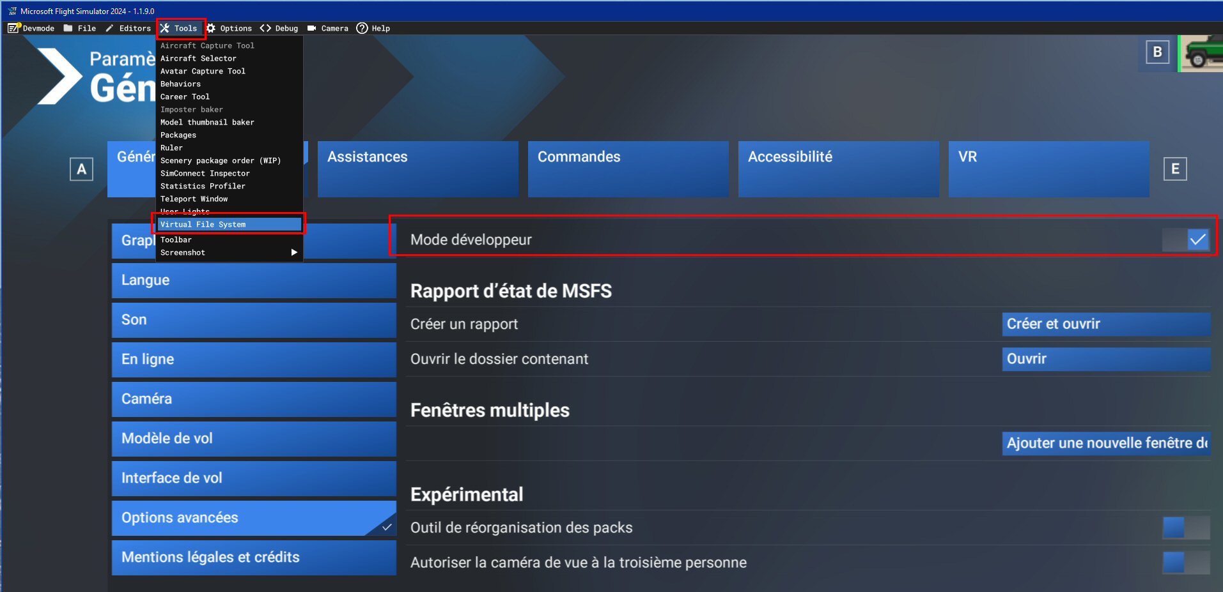Click the Ouvrir button
Image resolution: width=1223 pixels, height=592 pixels.
pyautogui.click(x=1106, y=359)
